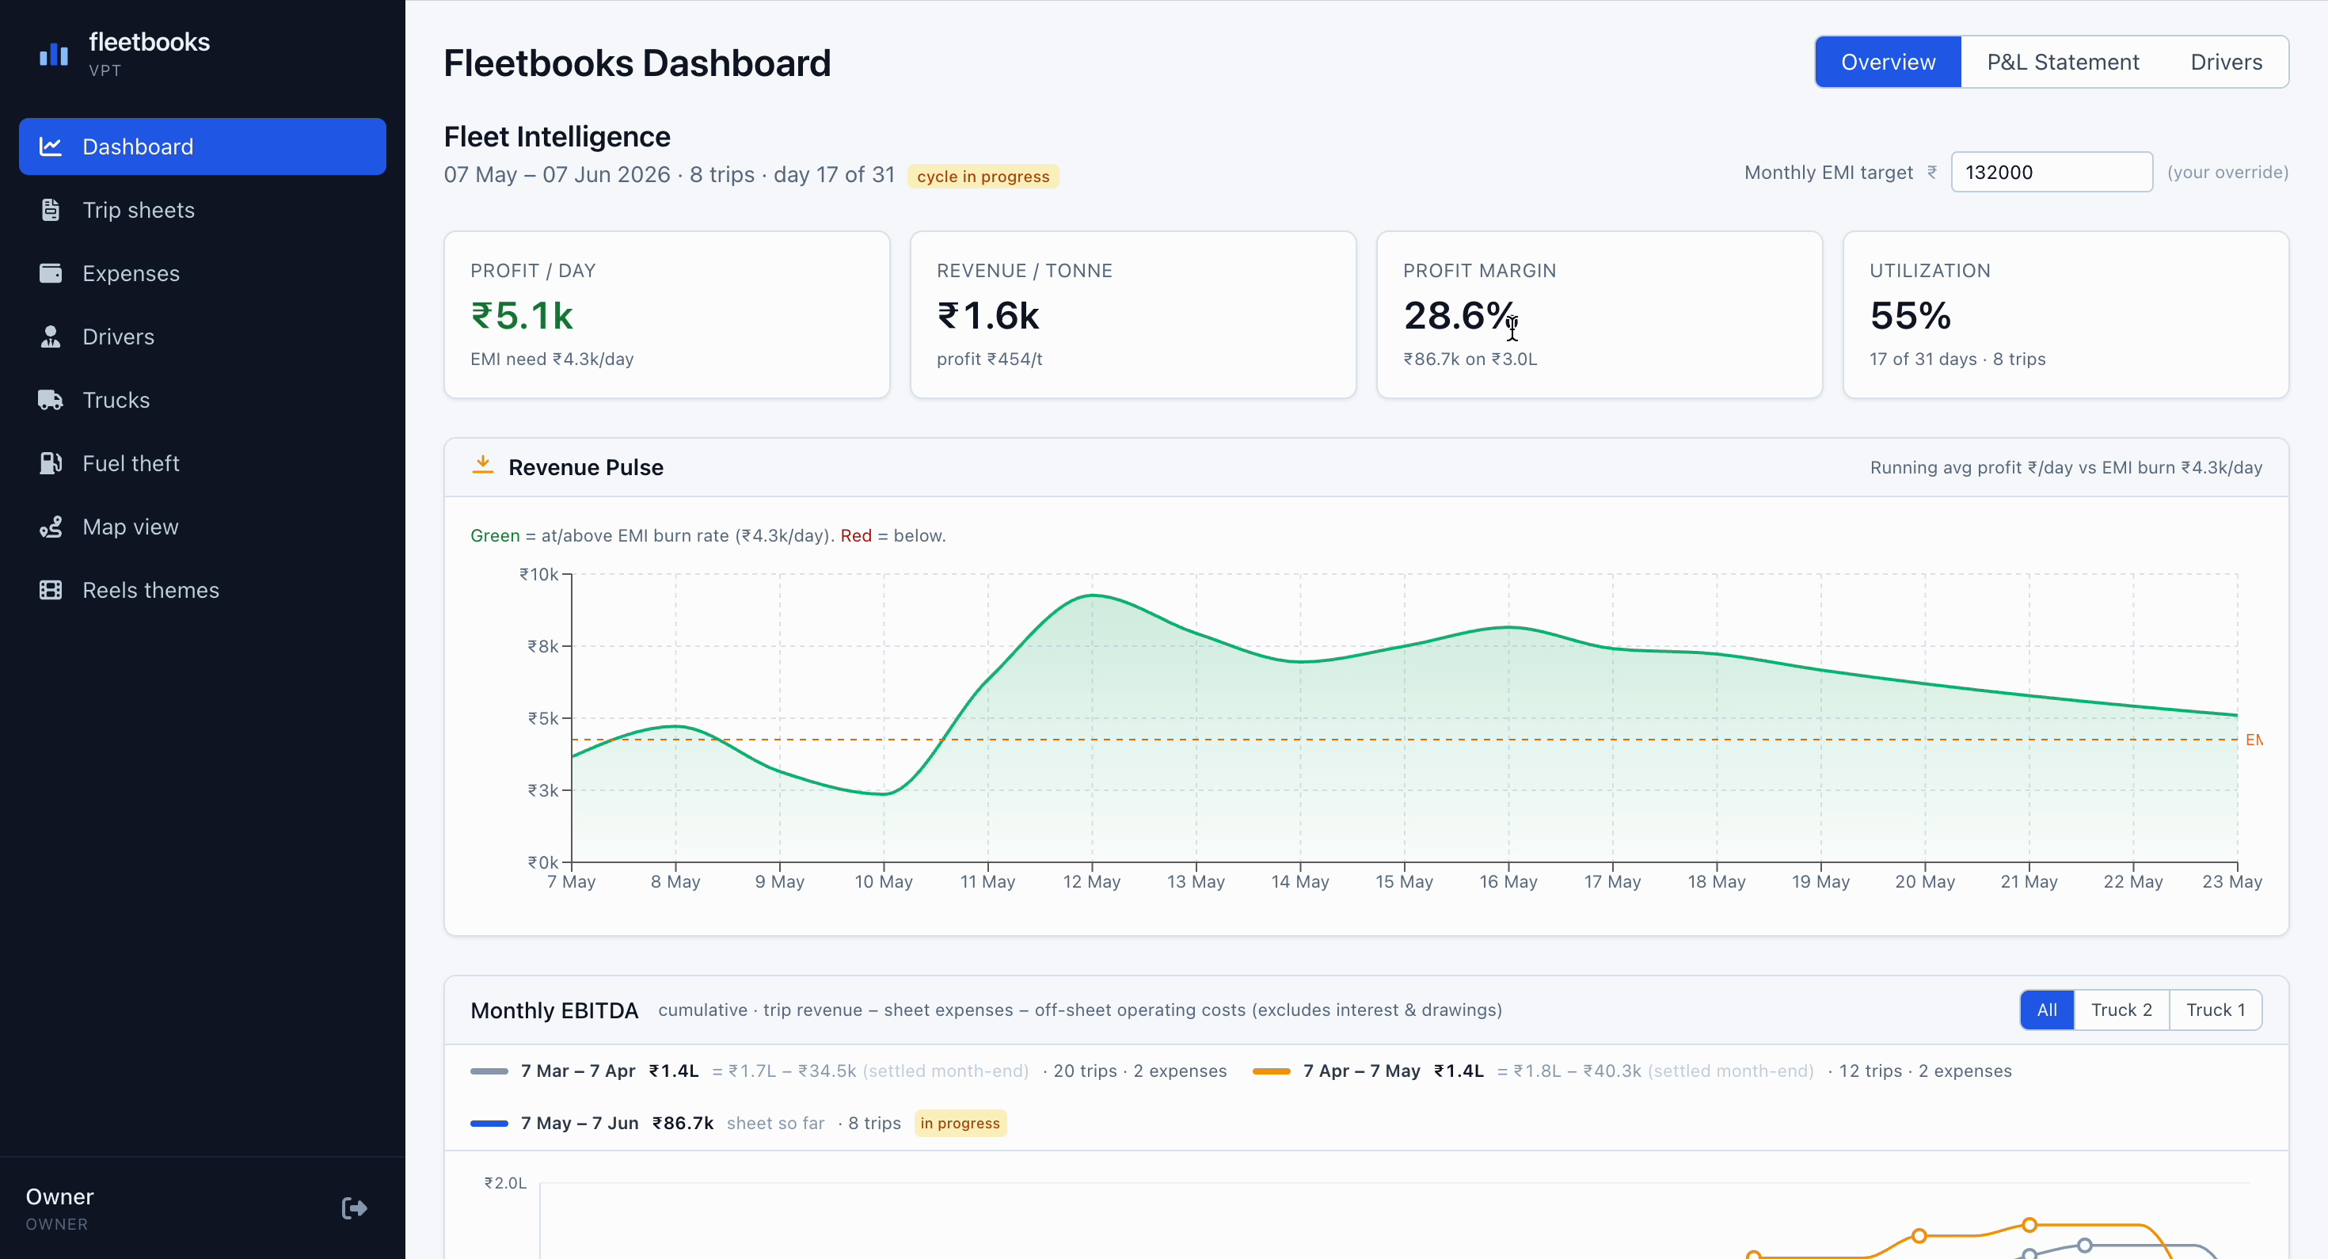The image size is (2328, 1259).
Task: Click the Dashboard chart icon in sidebar
Action: [x=51, y=146]
